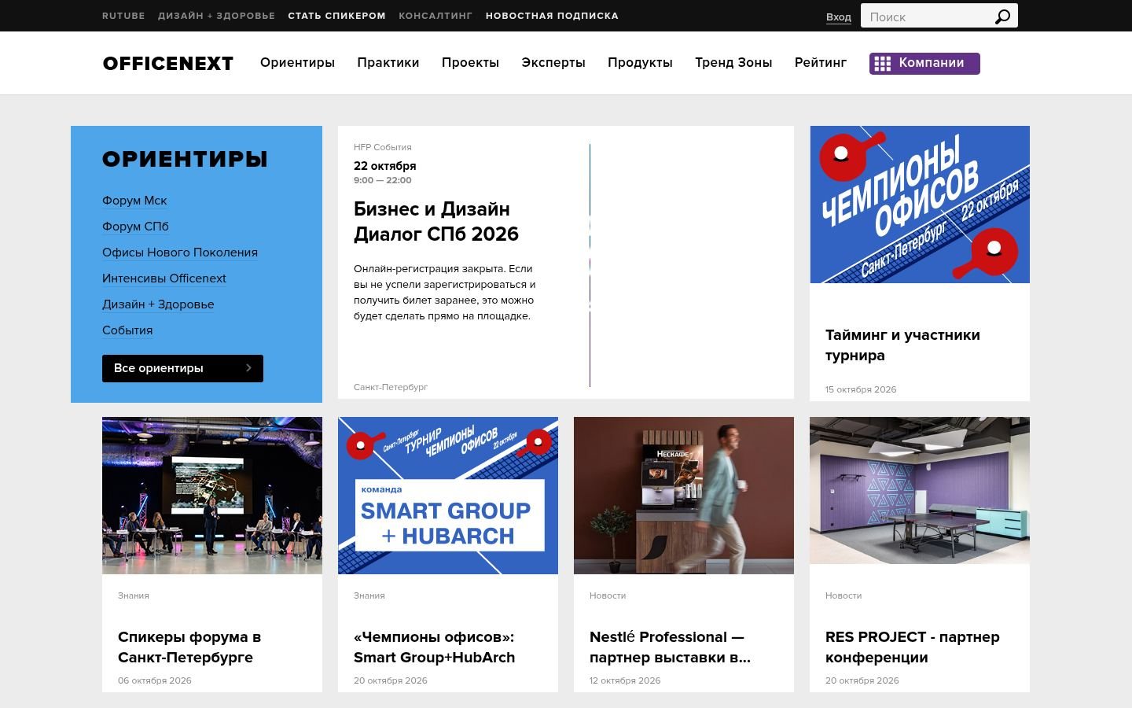This screenshot has height=708, width=1132.
Task: Open the Nescafé coffee station thumbnail
Action: tap(684, 496)
